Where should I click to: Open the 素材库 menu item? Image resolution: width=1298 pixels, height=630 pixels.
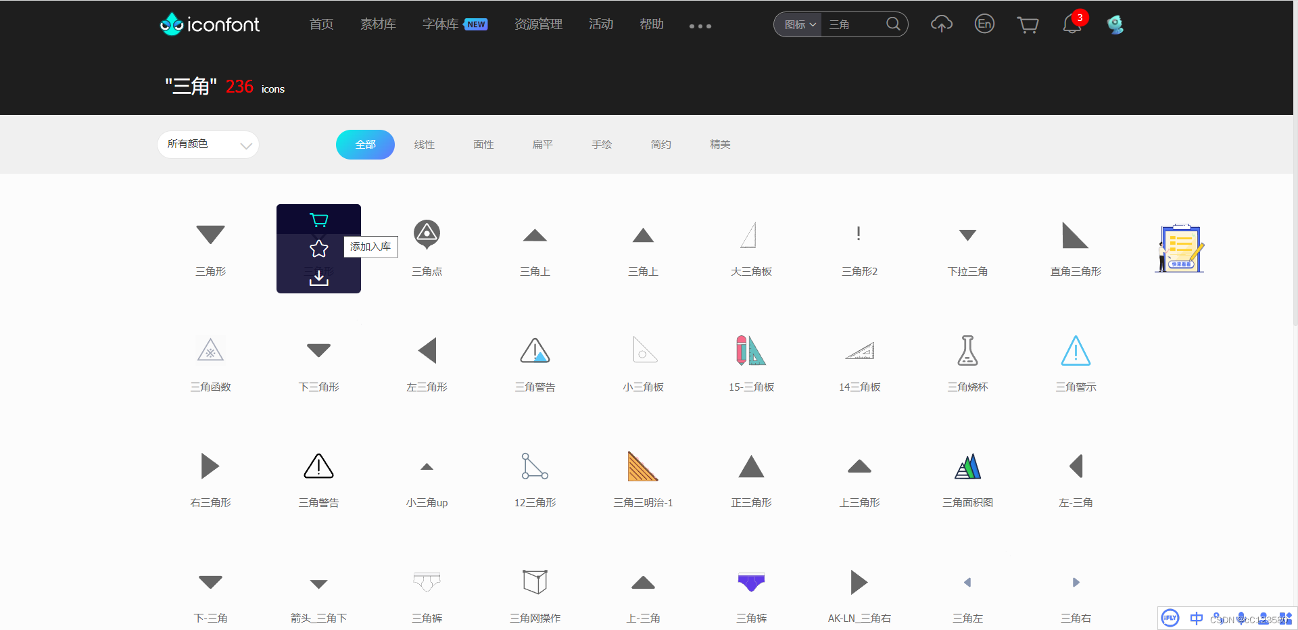(x=378, y=24)
